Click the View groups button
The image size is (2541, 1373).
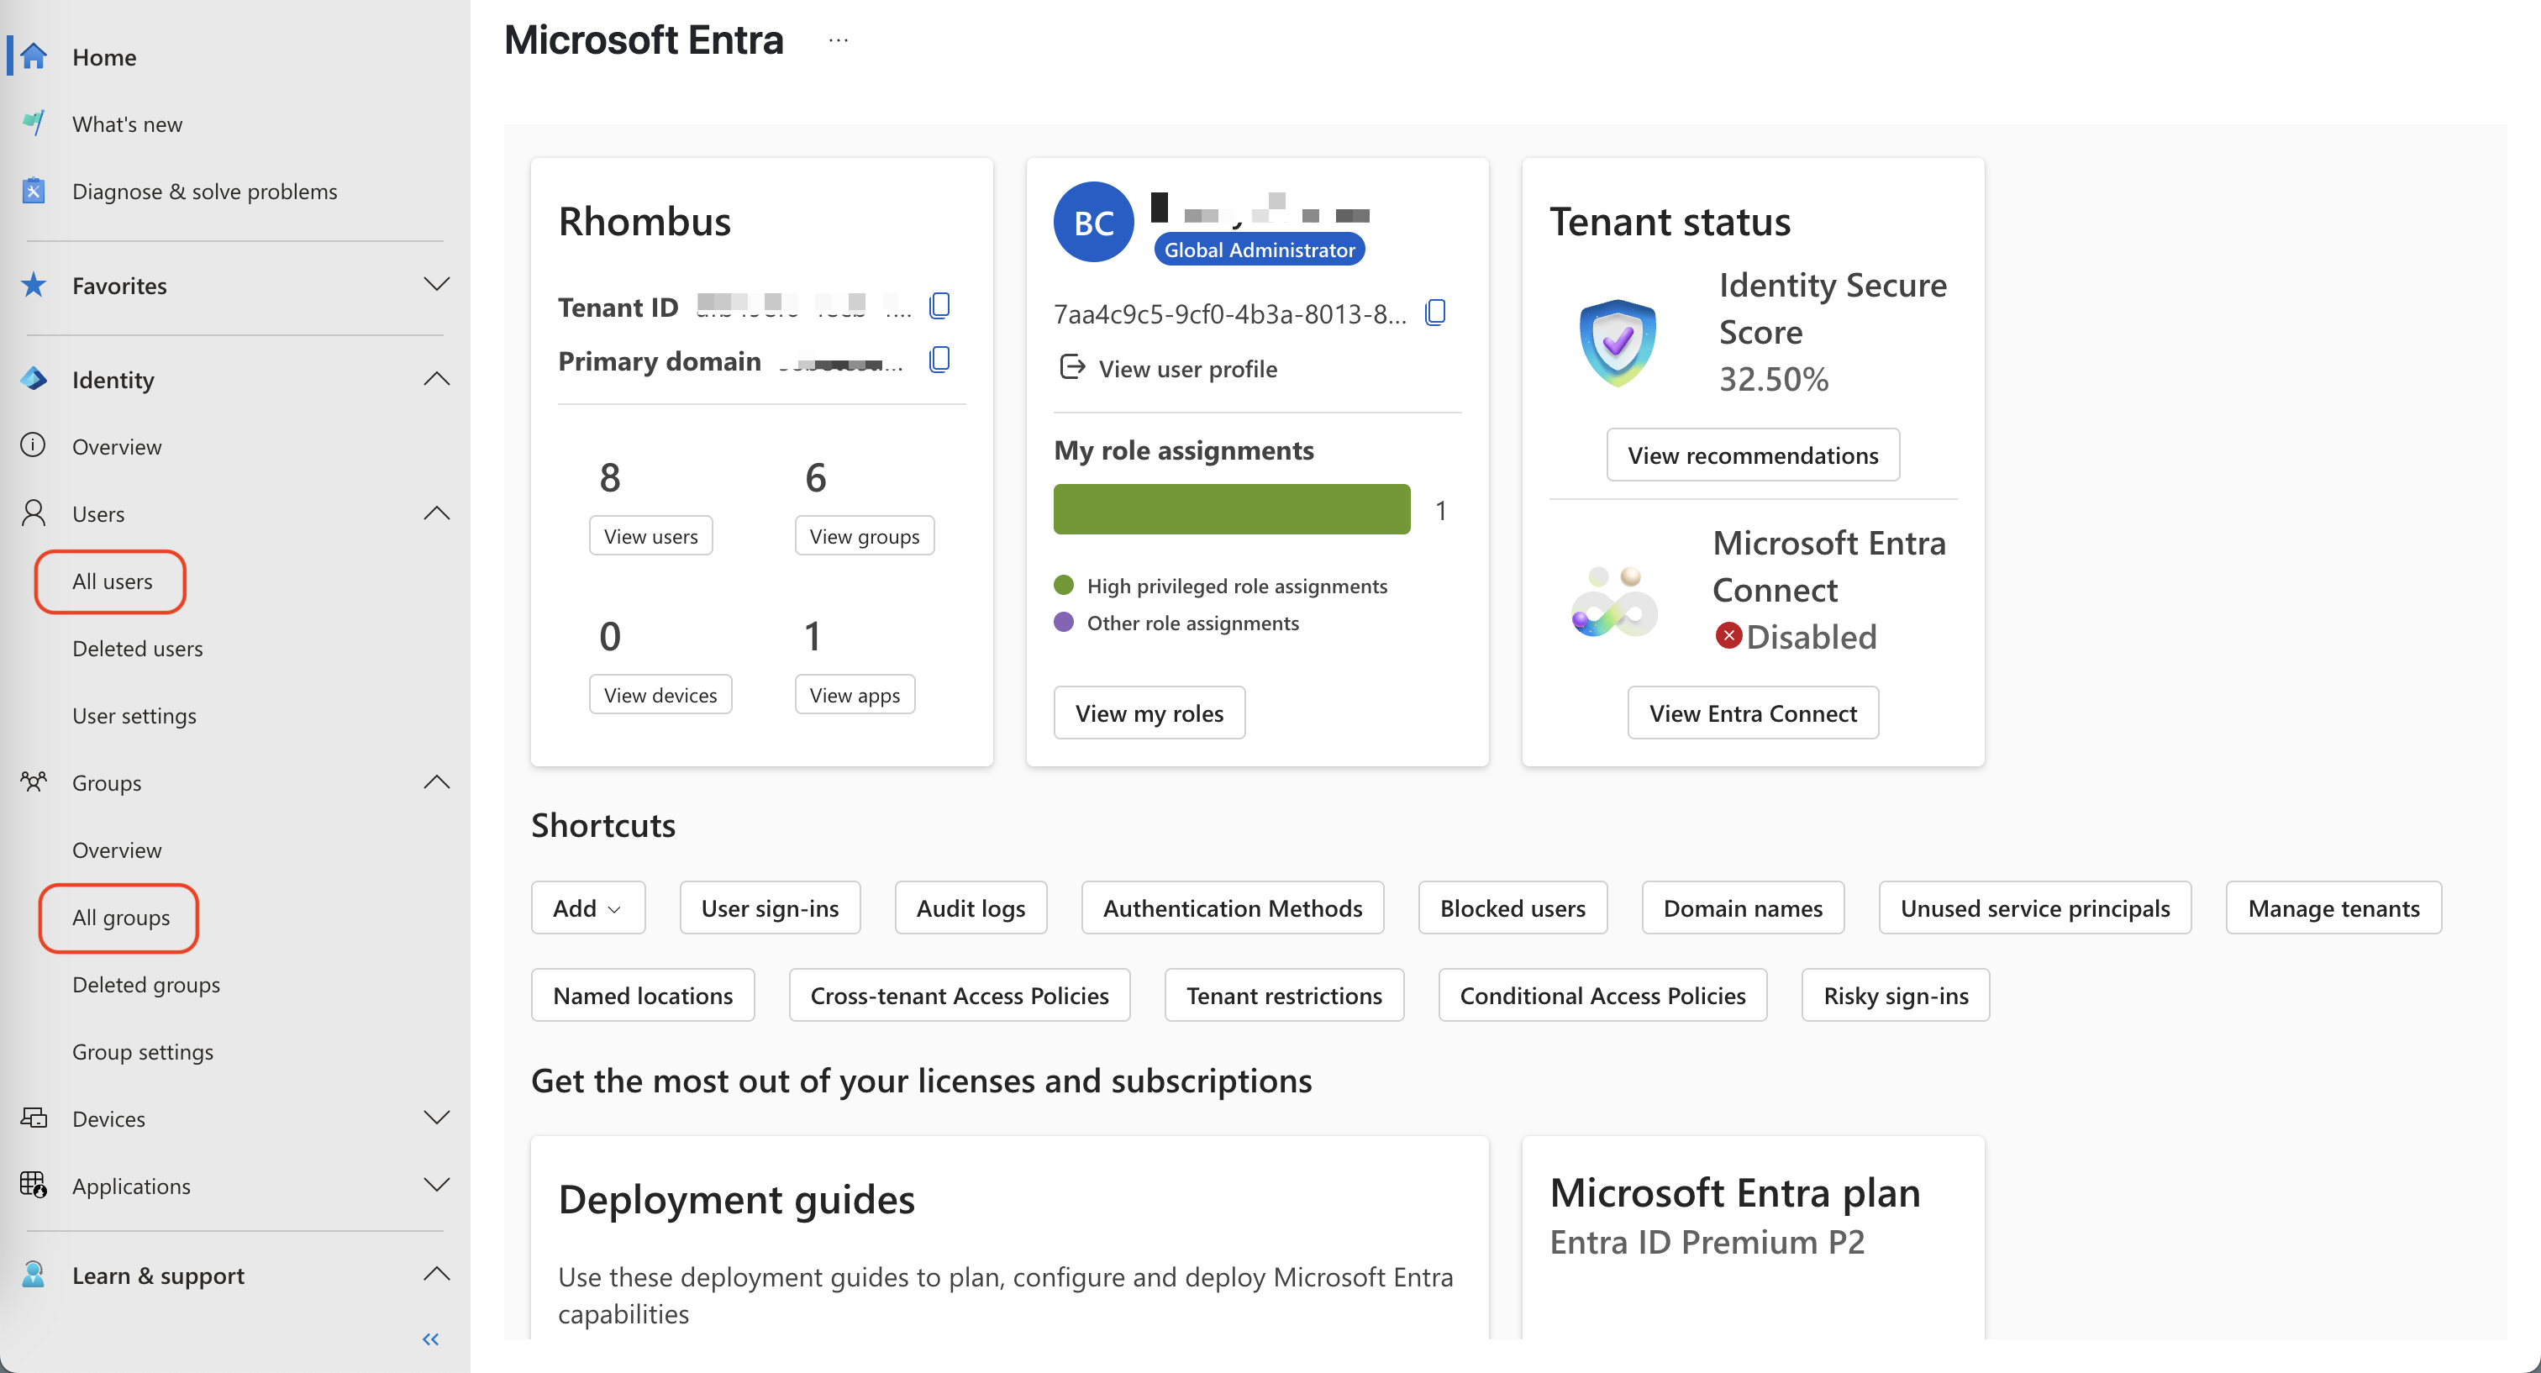(x=864, y=535)
